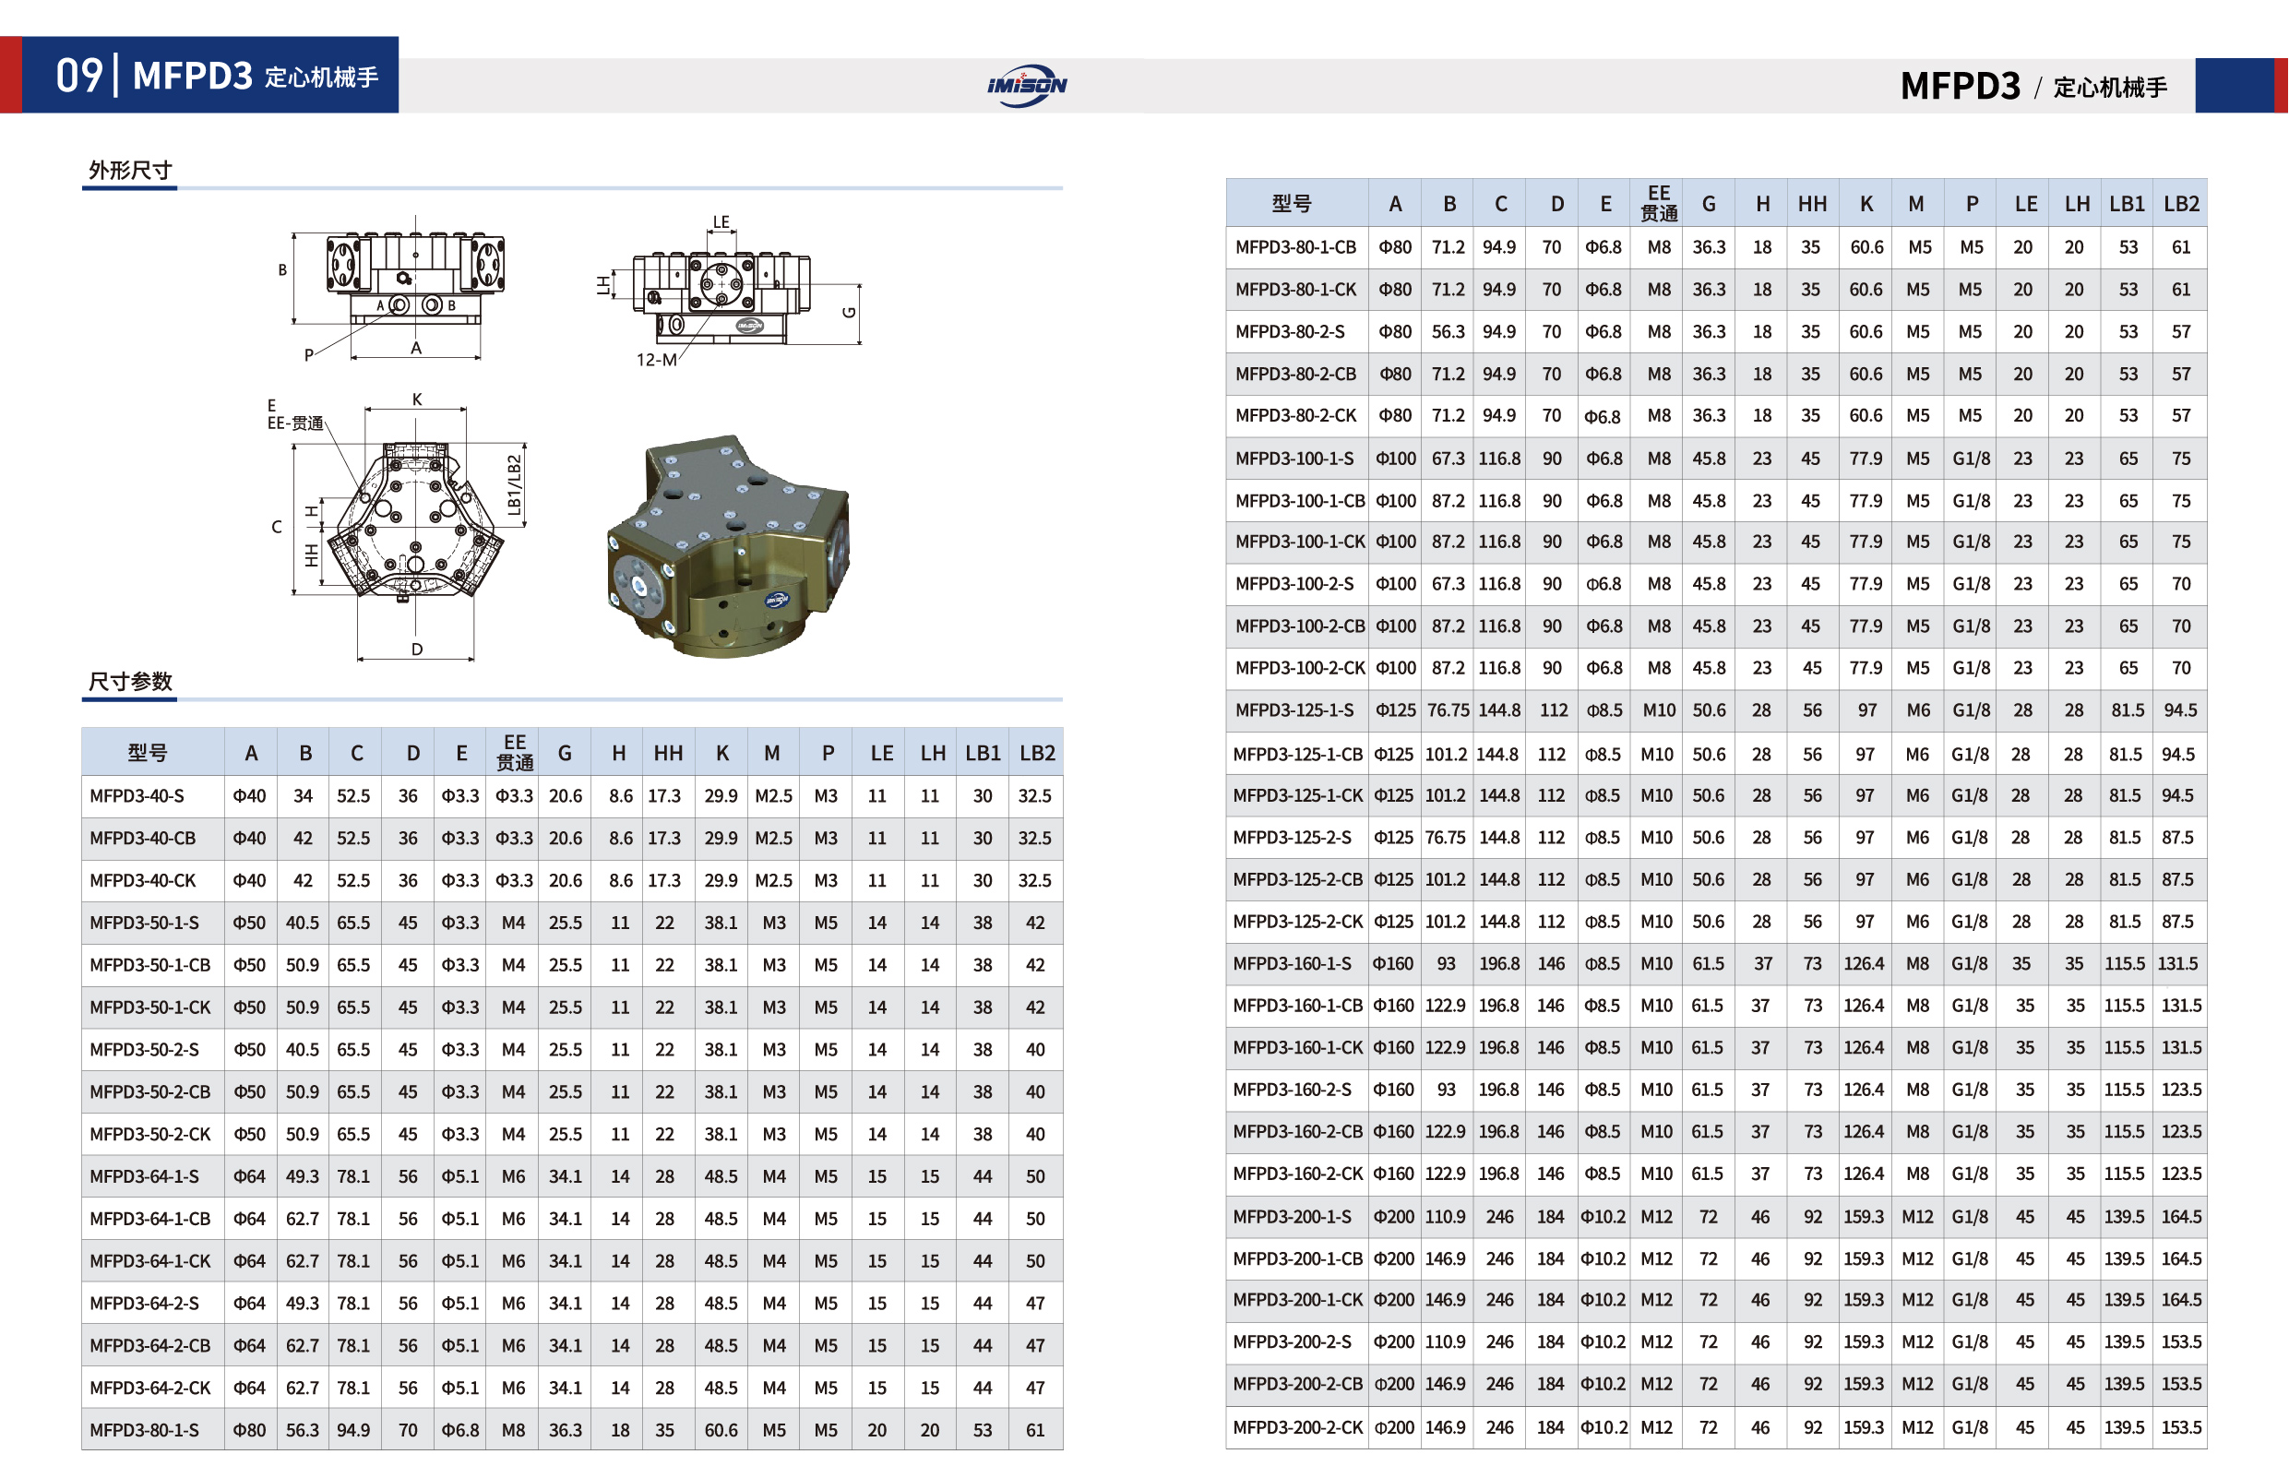Screen dimensions: 2289x1478
Task: Select model cell MFPD3-50-2-S
Action: tap(153, 1049)
